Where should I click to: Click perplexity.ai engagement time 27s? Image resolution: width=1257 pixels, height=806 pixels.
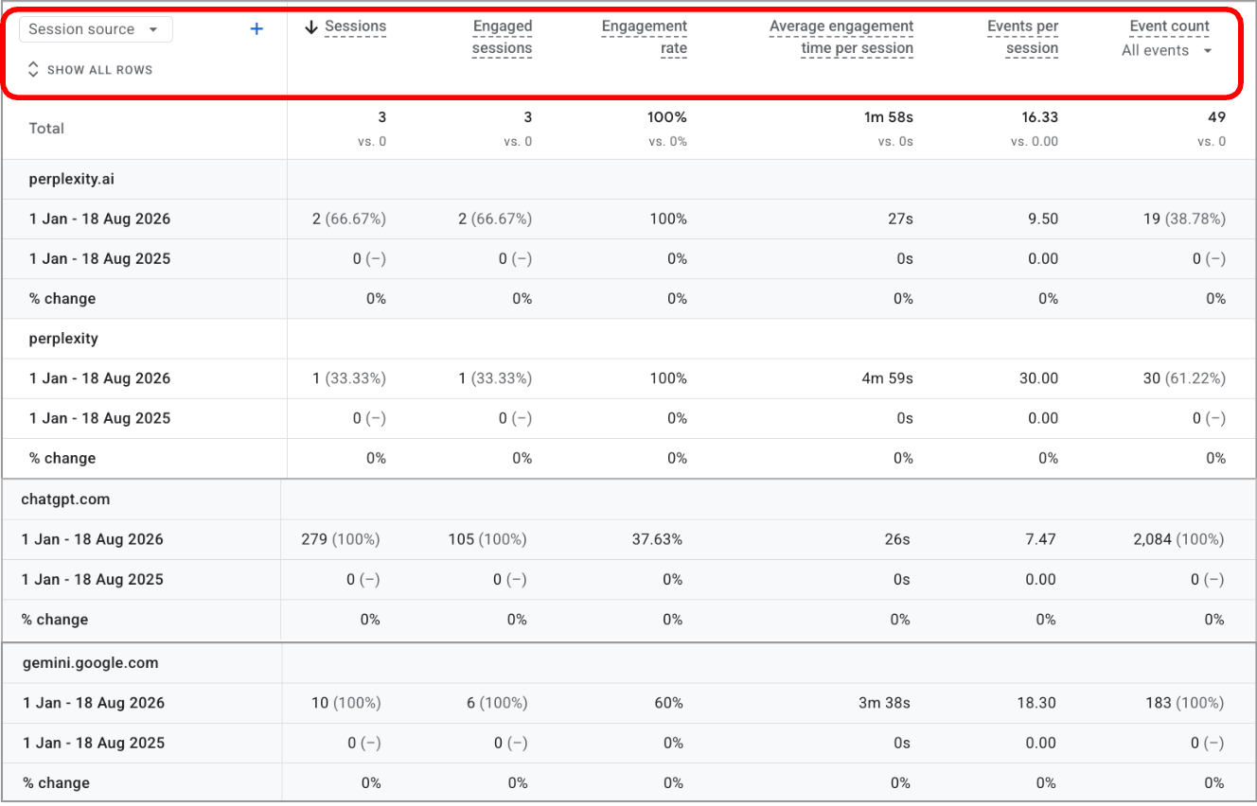(x=900, y=219)
